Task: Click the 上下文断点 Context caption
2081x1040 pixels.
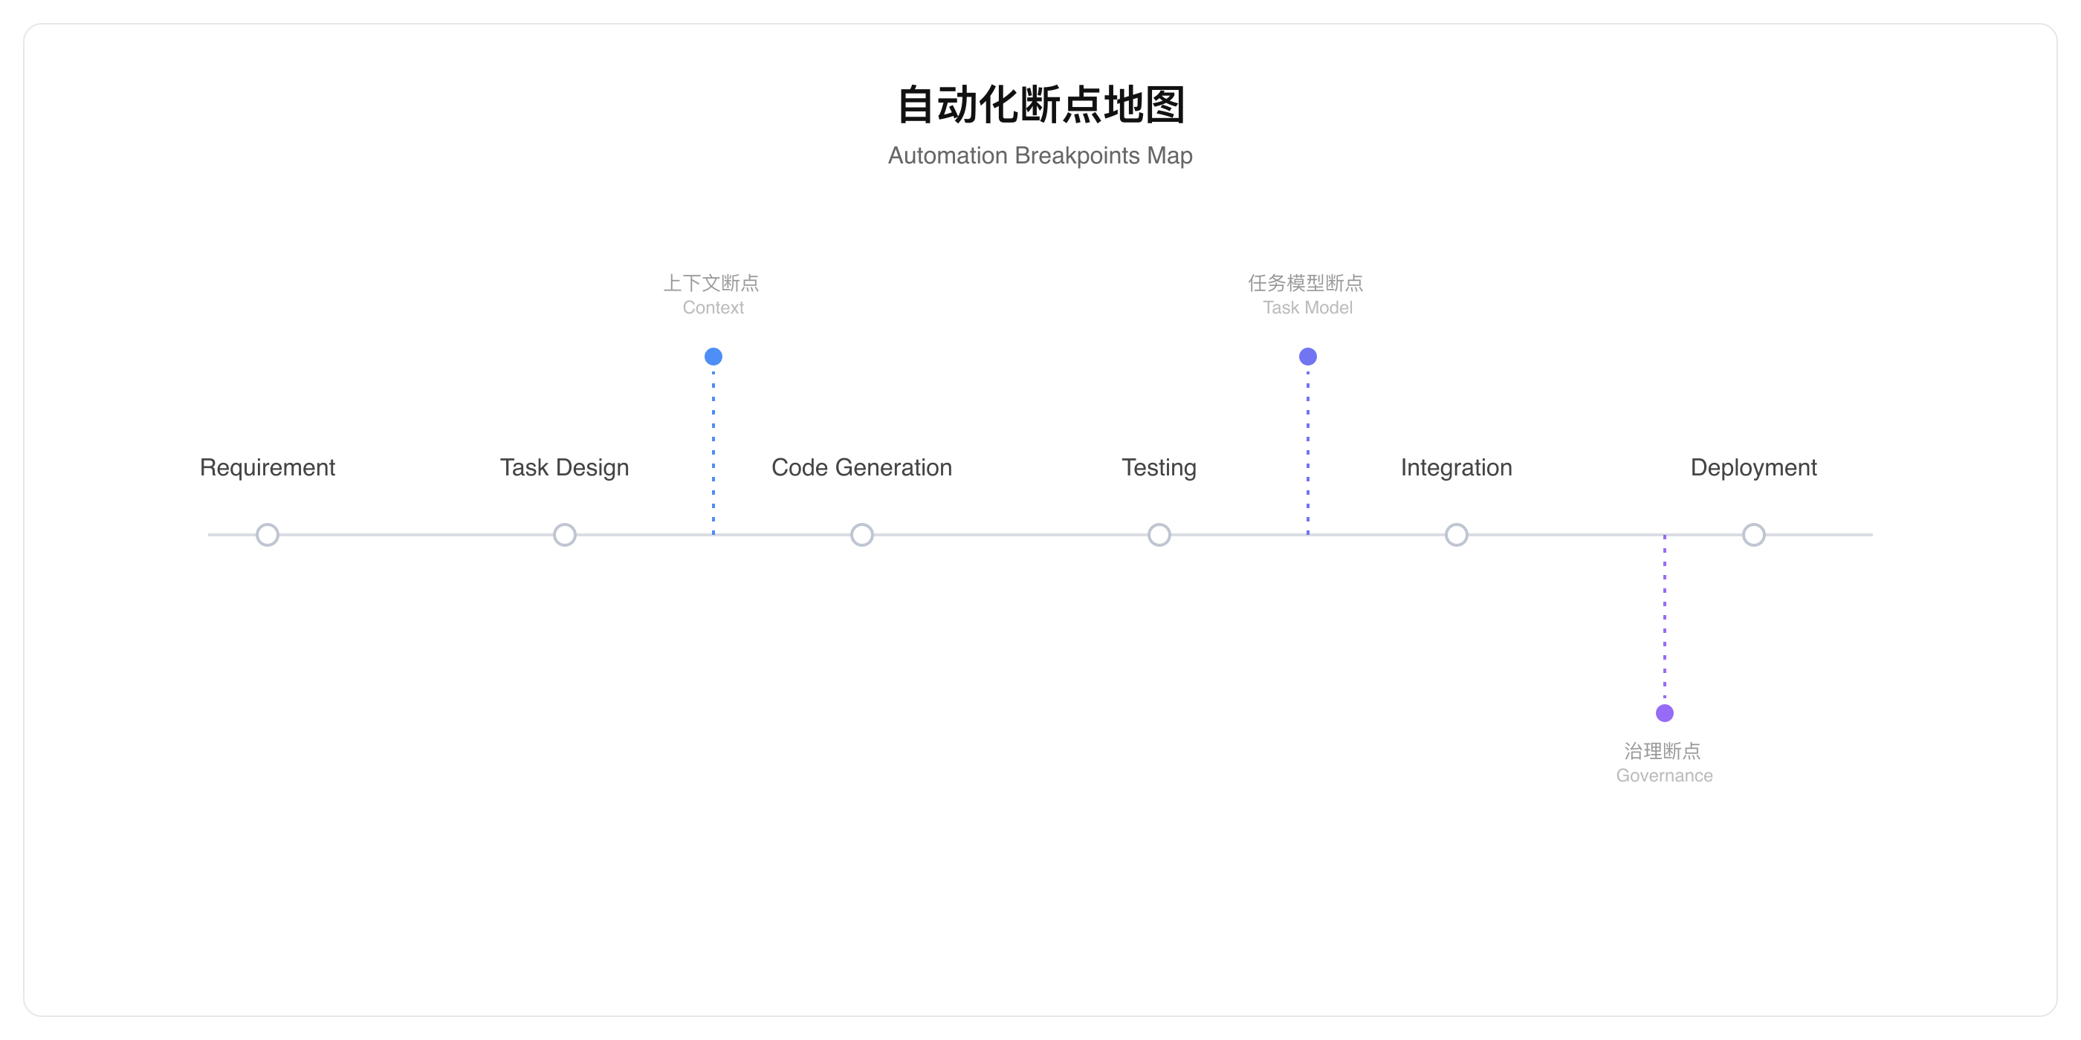Action: [x=713, y=294]
